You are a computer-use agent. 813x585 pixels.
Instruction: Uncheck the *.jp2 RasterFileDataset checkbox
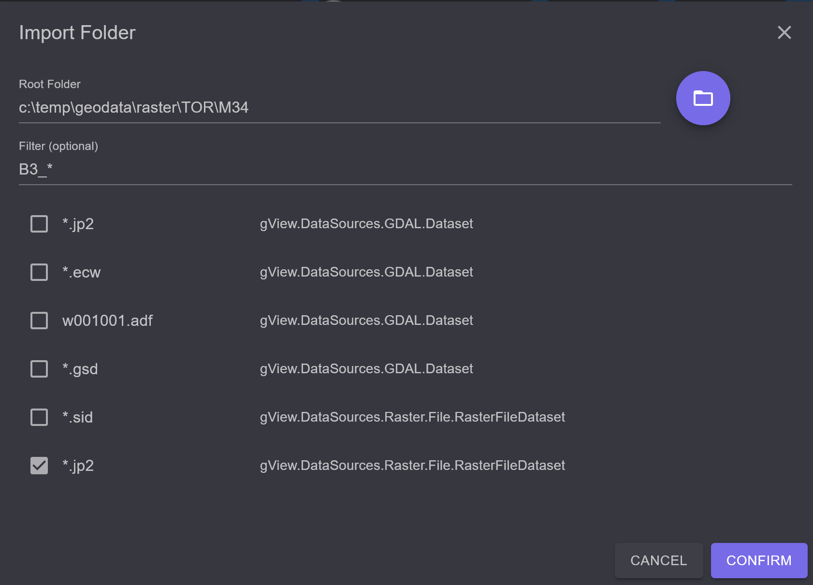pyautogui.click(x=39, y=466)
